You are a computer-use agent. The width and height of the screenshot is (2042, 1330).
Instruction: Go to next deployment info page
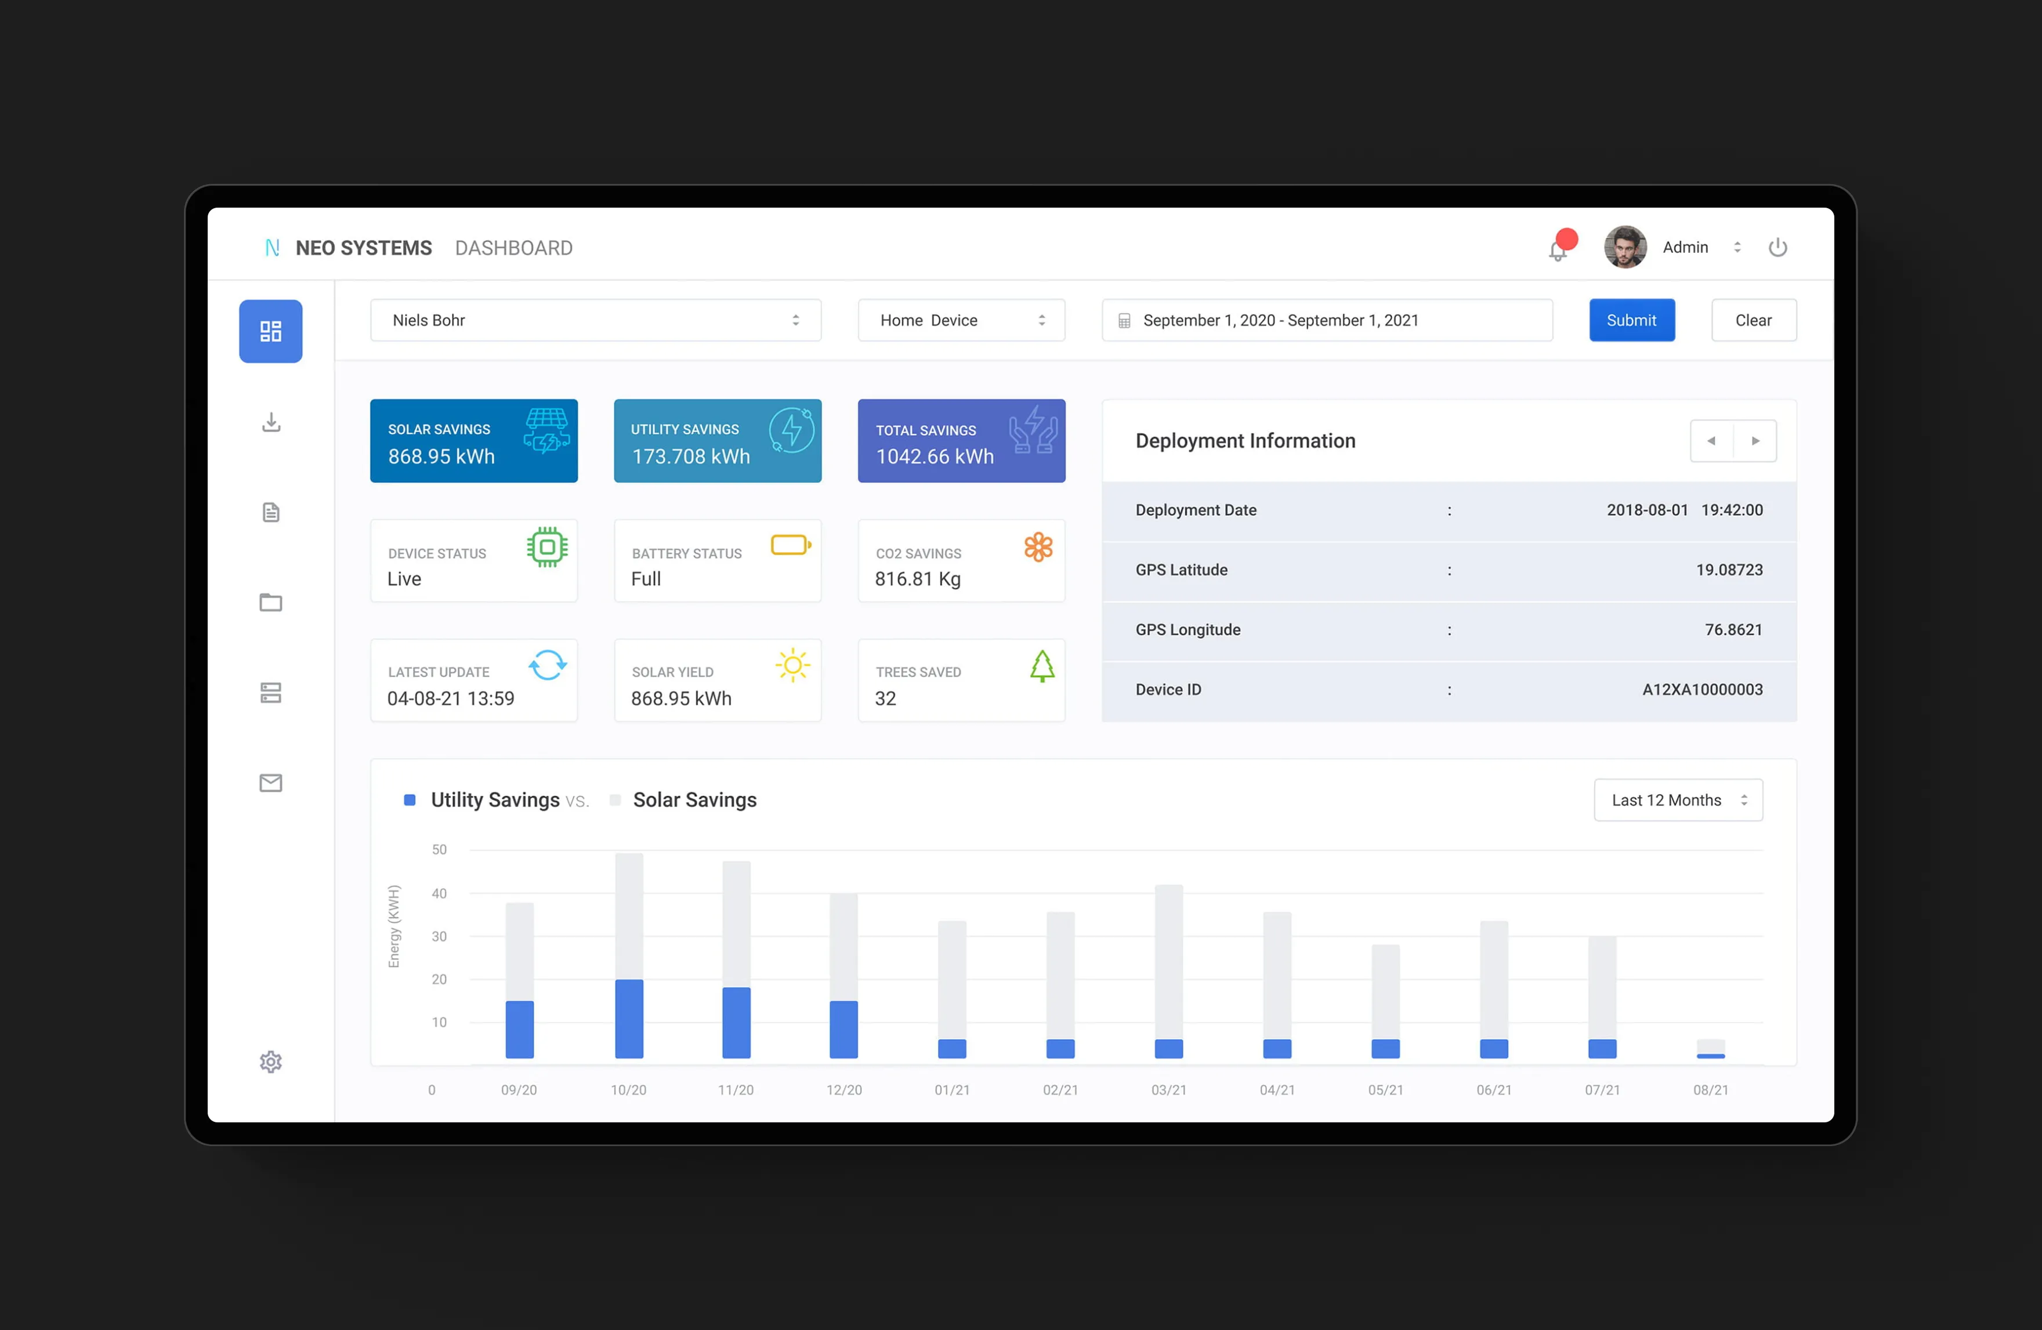[x=1755, y=441]
